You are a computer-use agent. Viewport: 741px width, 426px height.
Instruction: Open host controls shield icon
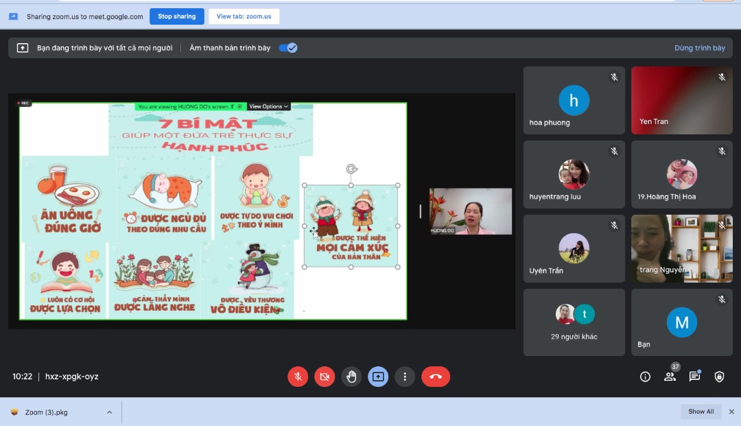pyautogui.click(x=719, y=377)
